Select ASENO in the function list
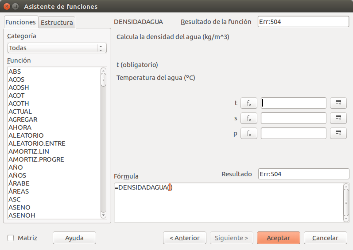 point(54,207)
